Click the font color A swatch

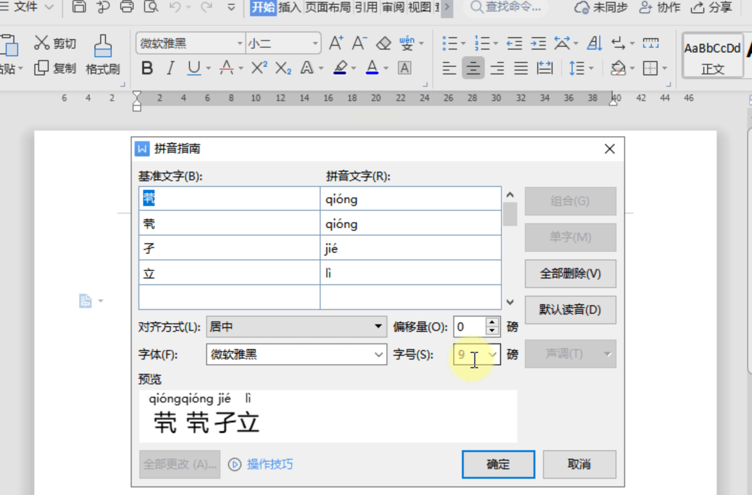[x=372, y=69]
